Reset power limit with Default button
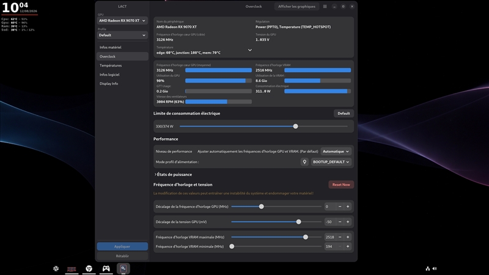489x275 pixels. click(344, 113)
